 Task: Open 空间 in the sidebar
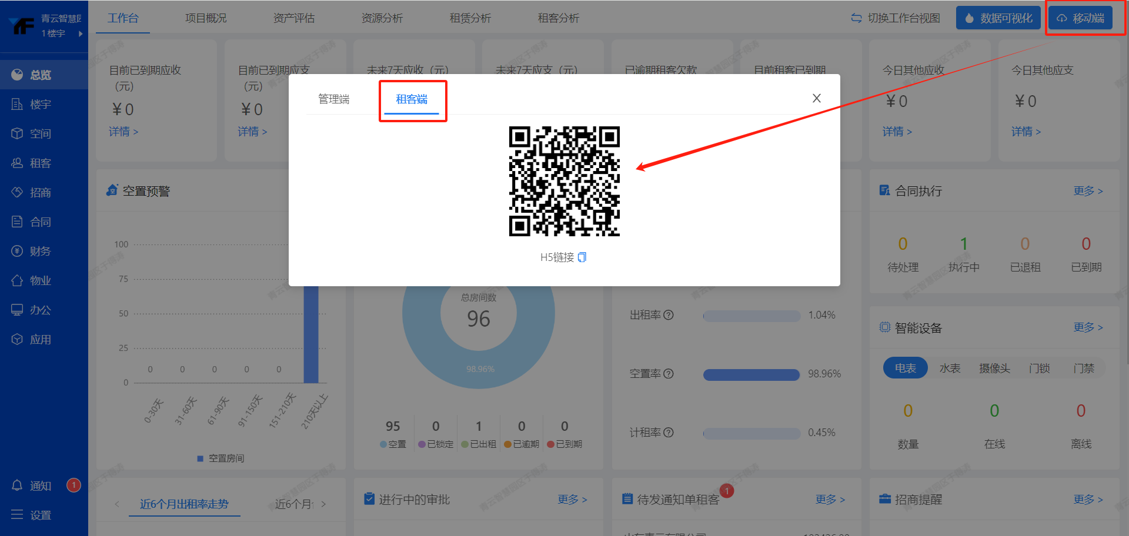40,134
